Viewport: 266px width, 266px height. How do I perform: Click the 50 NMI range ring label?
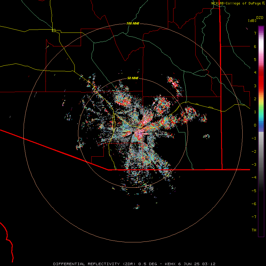pyautogui.click(x=133, y=78)
